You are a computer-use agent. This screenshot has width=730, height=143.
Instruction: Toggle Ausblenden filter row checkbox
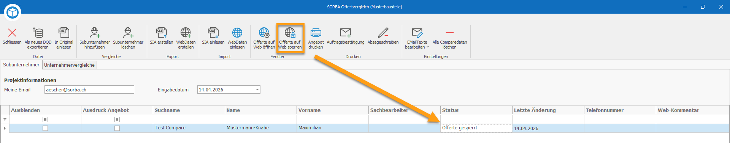(x=45, y=119)
